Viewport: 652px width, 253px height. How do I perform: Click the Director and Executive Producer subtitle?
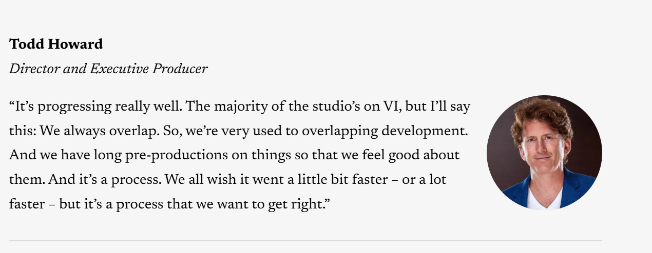click(x=108, y=69)
